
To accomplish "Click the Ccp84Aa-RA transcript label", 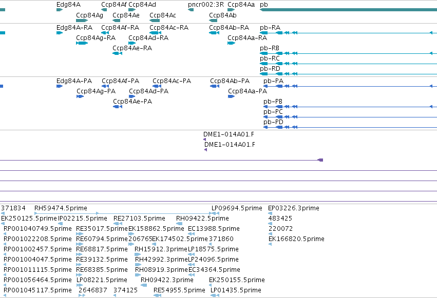I will (247, 38).
